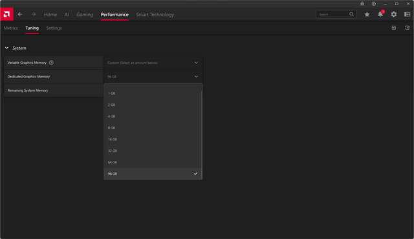Image resolution: width=414 pixels, height=239 pixels.
Task: Select the Performance tab
Action: tap(114, 15)
